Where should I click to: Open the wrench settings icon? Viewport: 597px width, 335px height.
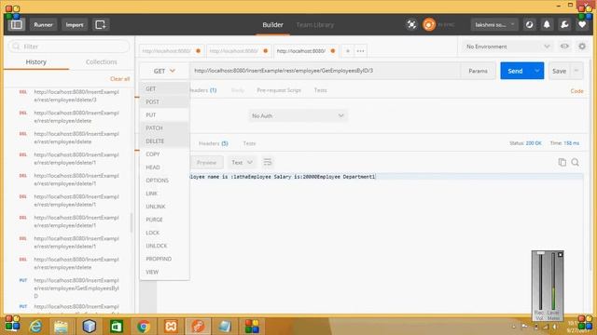pyautogui.click(x=564, y=25)
